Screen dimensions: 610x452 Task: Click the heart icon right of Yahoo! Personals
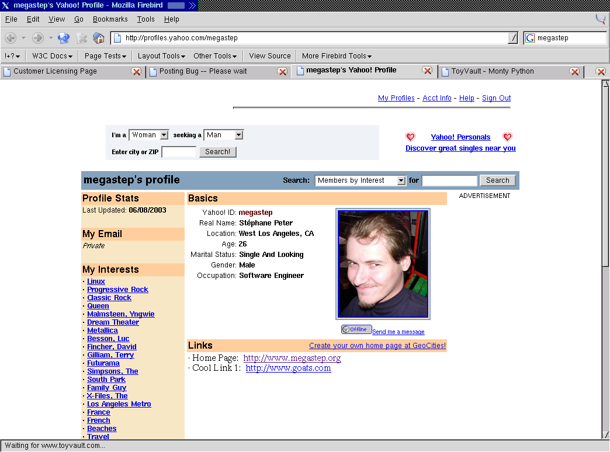click(x=507, y=137)
